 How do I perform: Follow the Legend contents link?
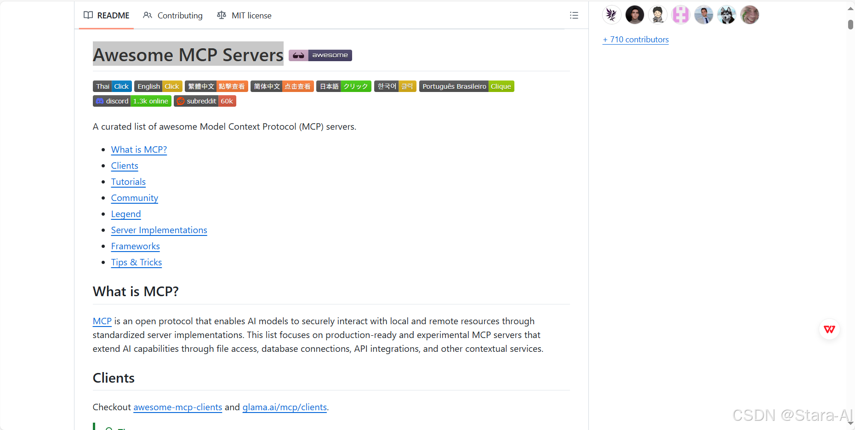pos(126,214)
